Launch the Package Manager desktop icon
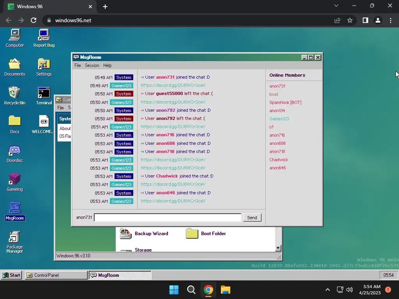Image resolution: width=399 pixels, height=299 pixels. click(15, 242)
